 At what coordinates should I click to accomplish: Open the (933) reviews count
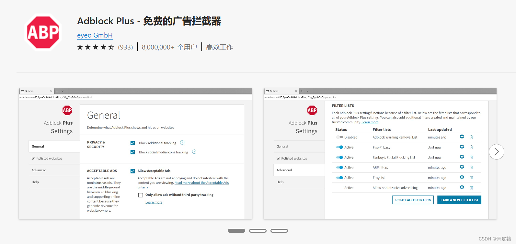click(125, 47)
